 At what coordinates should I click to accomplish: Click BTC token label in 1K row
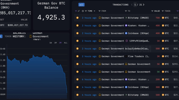pos(167,41)
